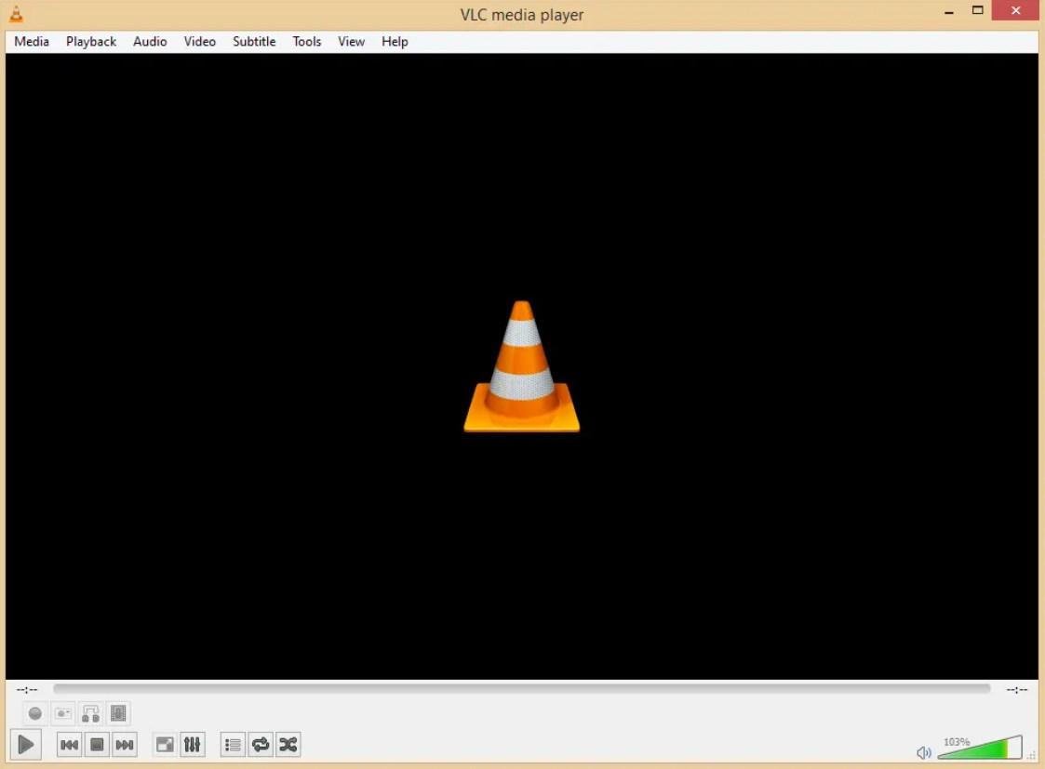Viewport: 1045px width, 769px height.
Task: Open the Playback menu
Action: [x=90, y=41]
